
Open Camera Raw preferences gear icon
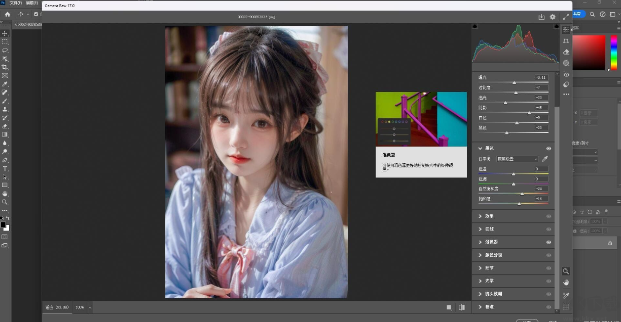click(x=553, y=17)
